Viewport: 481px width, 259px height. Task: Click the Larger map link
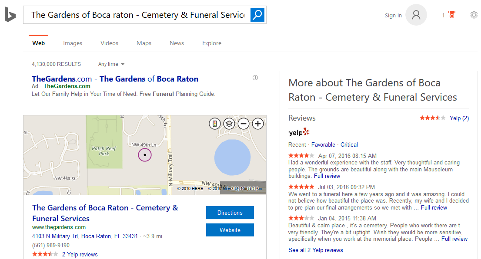243,188
